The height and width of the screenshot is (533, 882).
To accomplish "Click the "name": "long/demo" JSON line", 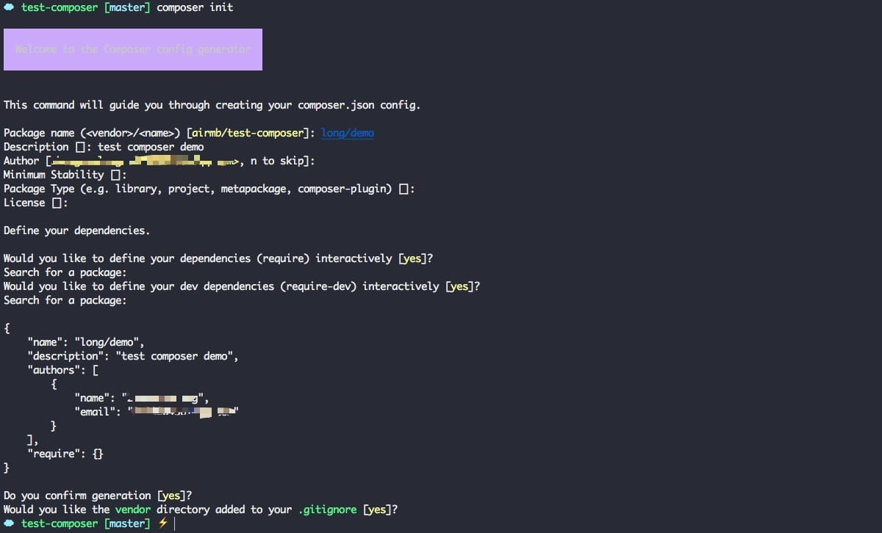I will point(86,342).
